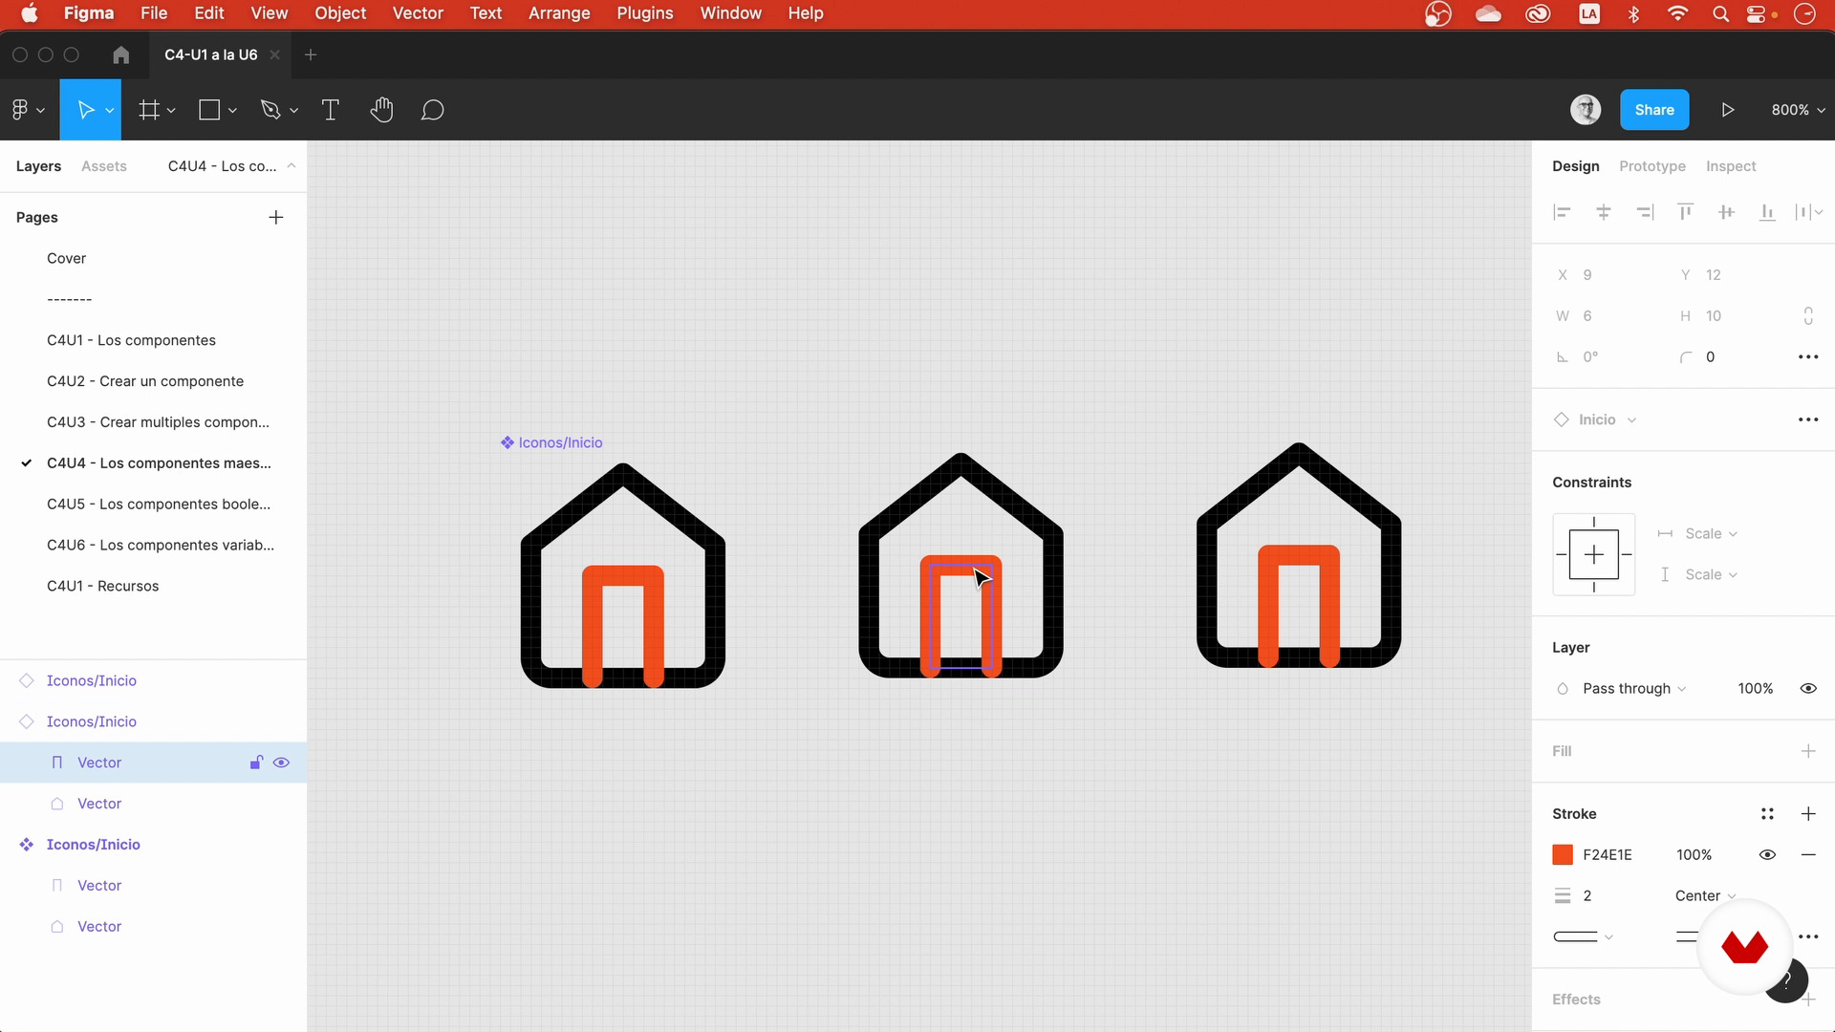Open advanced stroke three-dot options

click(x=1808, y=936)
